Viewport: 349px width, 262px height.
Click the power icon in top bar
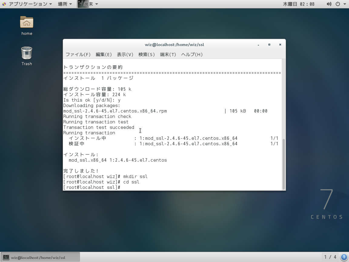click(338, 4)
